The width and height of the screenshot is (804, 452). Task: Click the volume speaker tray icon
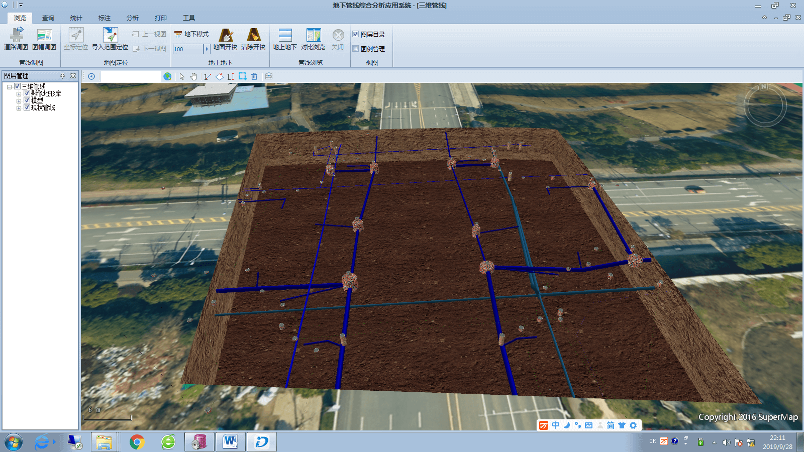[726, 442]
